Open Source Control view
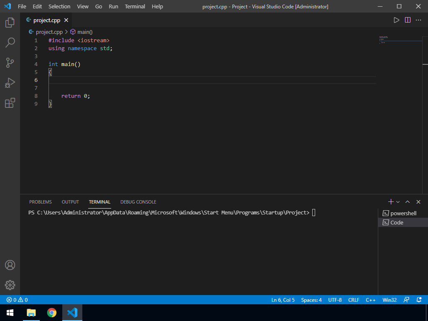 tap(10, 63)
